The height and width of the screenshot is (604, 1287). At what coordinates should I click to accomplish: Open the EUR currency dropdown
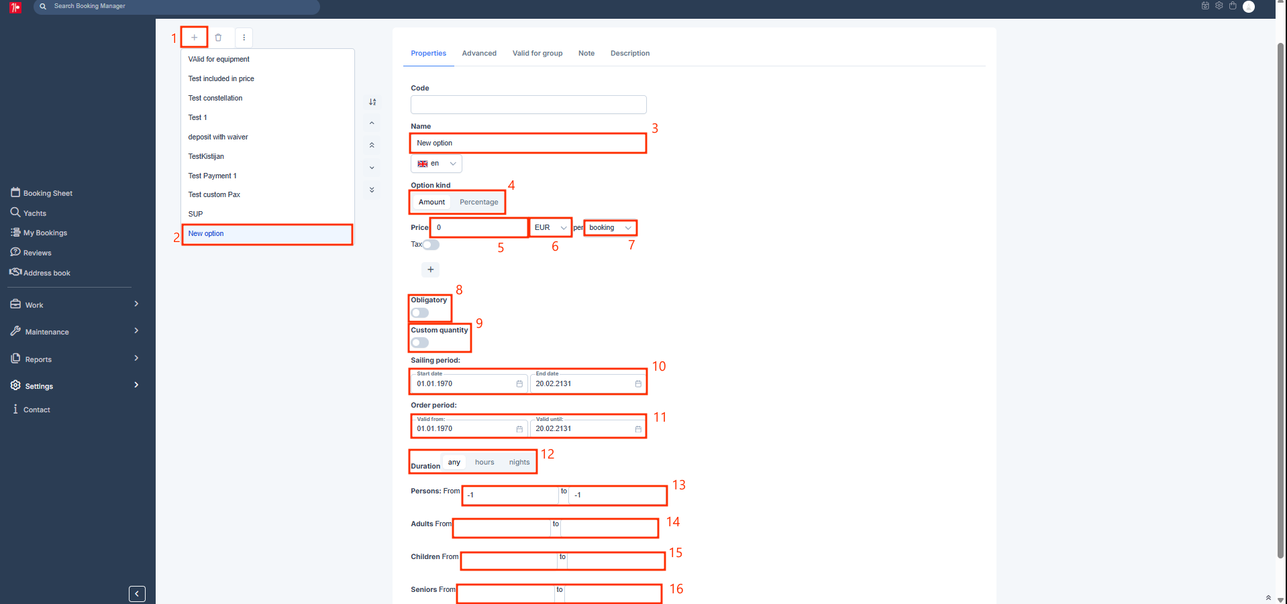[550, 228]
